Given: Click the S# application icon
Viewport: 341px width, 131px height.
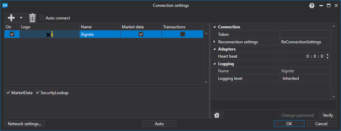Looking at the screenshot, I should coord(5,6).
